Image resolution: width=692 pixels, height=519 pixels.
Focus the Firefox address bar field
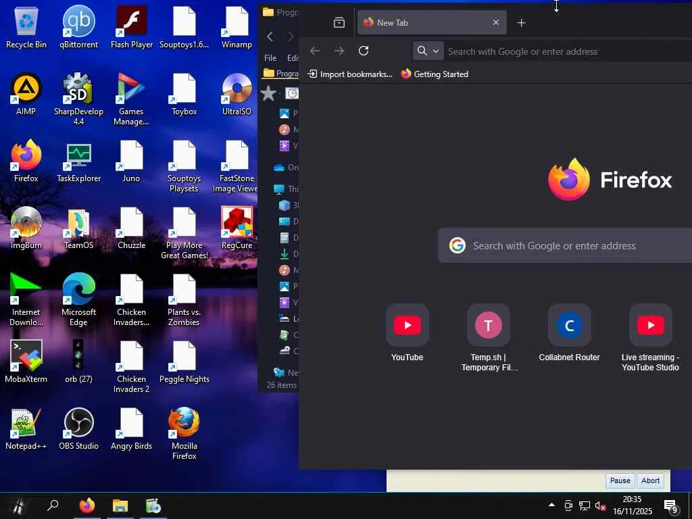tap(568, 51)
